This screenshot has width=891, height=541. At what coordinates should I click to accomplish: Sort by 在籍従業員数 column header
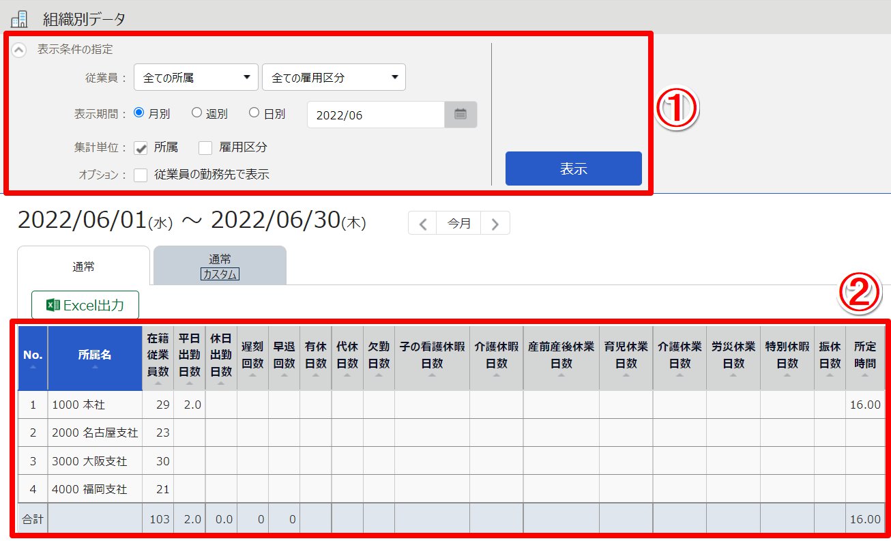(158, 358)
